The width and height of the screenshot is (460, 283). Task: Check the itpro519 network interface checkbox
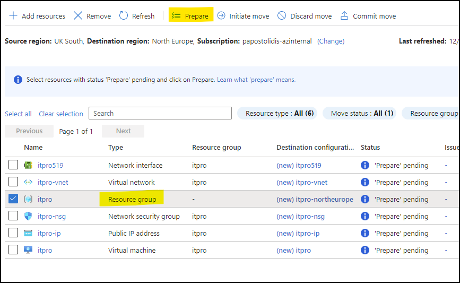click(13, 165)
